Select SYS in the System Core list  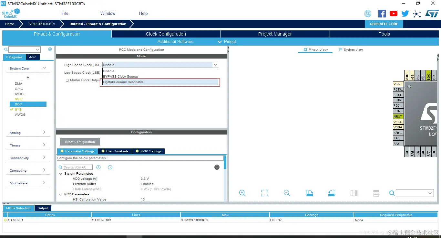(x=18, y=109)
